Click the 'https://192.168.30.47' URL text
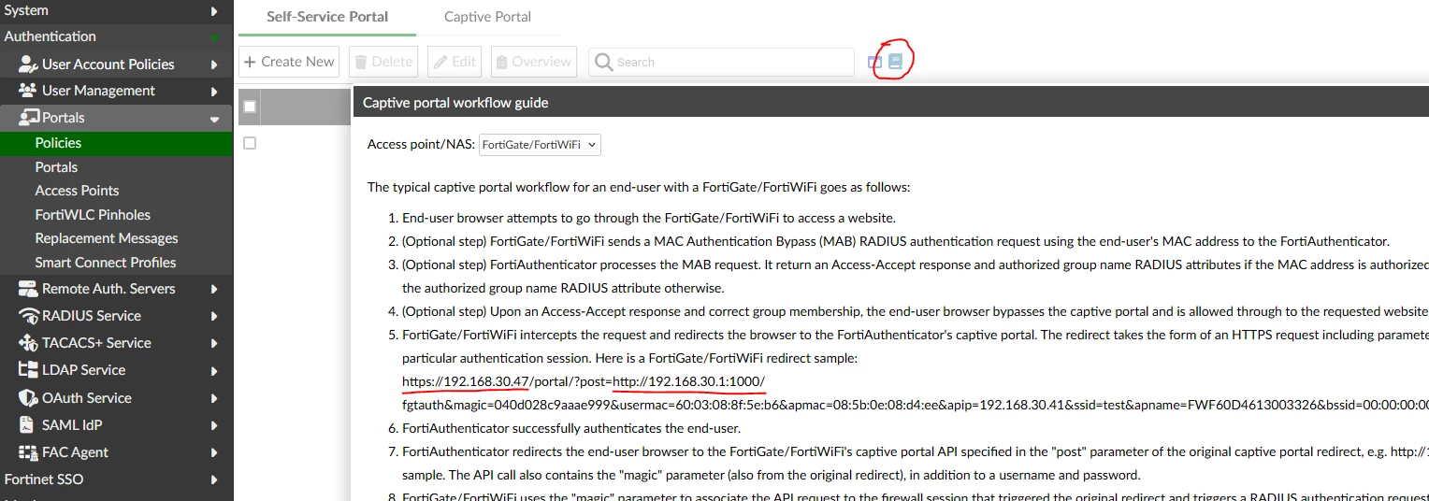1429x501 pixels. coord(466,381)
